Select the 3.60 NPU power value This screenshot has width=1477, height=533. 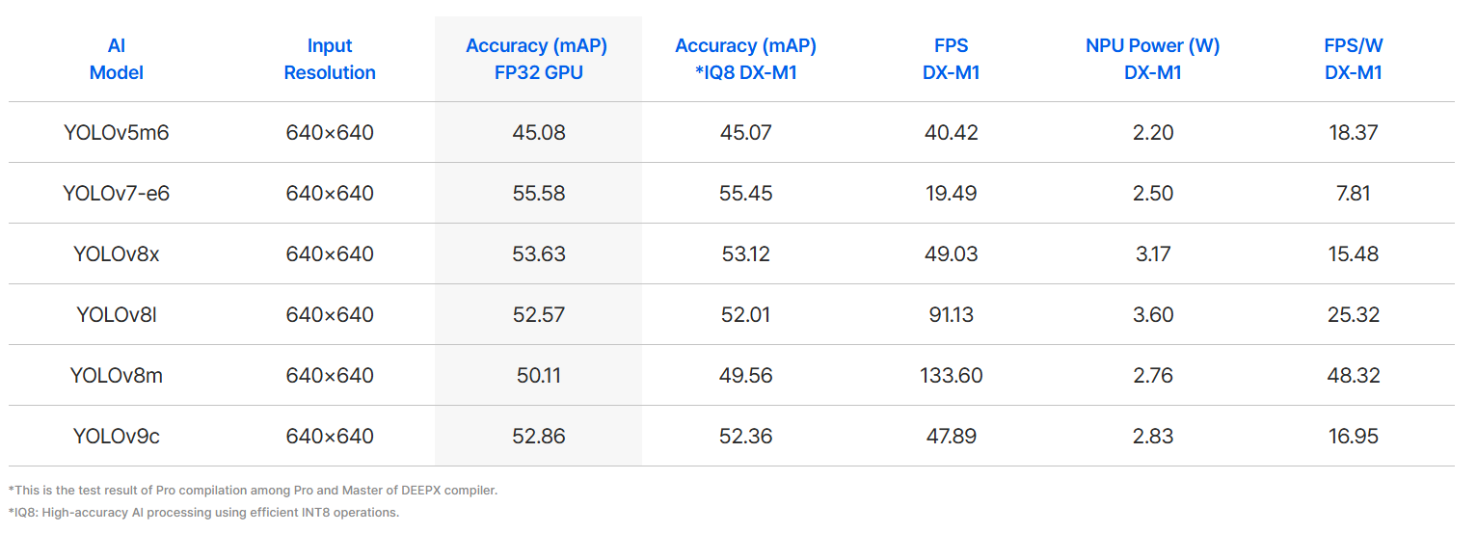[1153, 314]
